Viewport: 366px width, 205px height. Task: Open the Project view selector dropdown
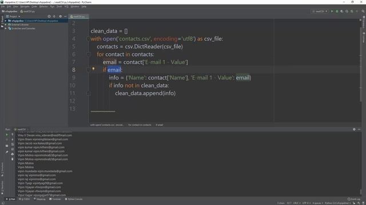(x=13, y=17)
